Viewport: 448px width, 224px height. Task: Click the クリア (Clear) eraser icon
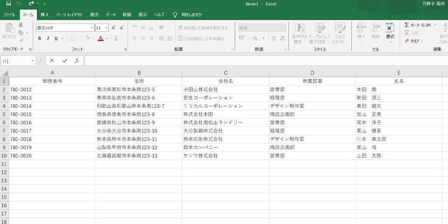click(x=407, y=41)
